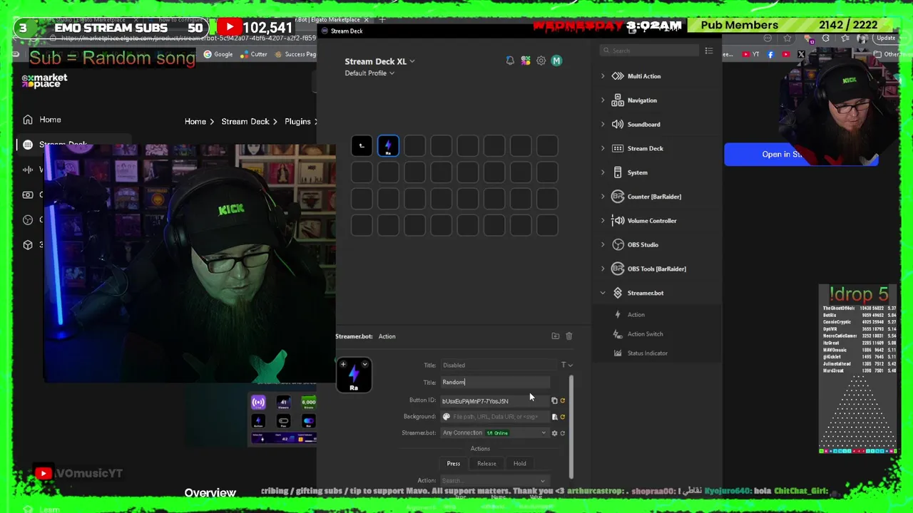The height and width of the screenshot is (513, 913).
Task: Switch to the Press tab
Action: pos(454,464)
